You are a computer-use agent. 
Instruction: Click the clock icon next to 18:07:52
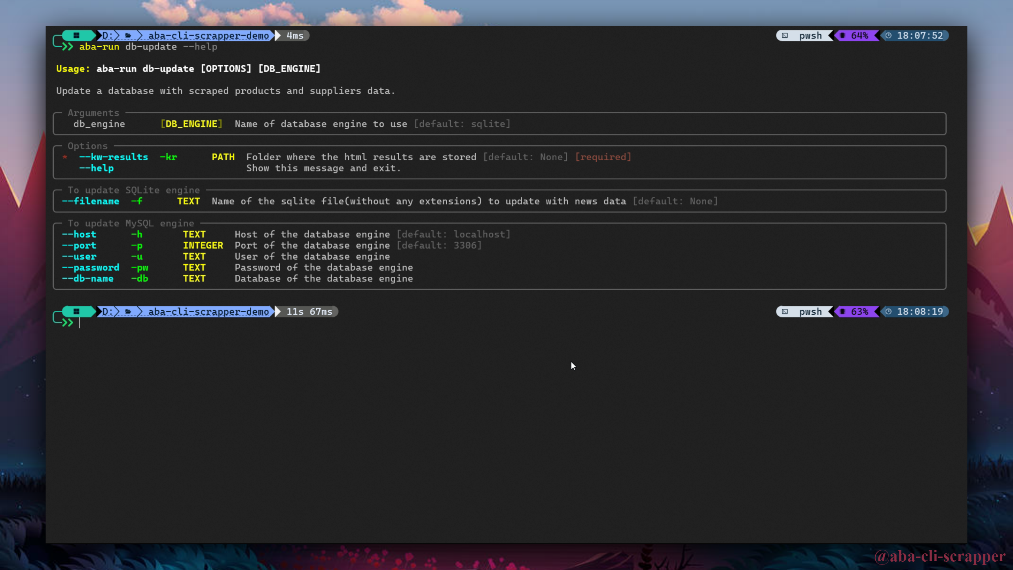click(x=889, y=36)
